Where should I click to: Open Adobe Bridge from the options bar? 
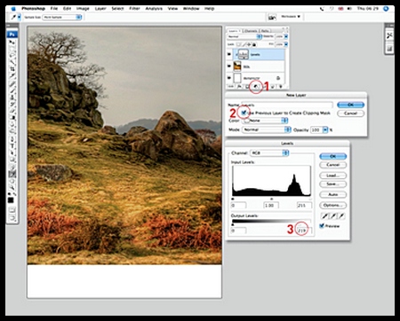tap(272, 17)
